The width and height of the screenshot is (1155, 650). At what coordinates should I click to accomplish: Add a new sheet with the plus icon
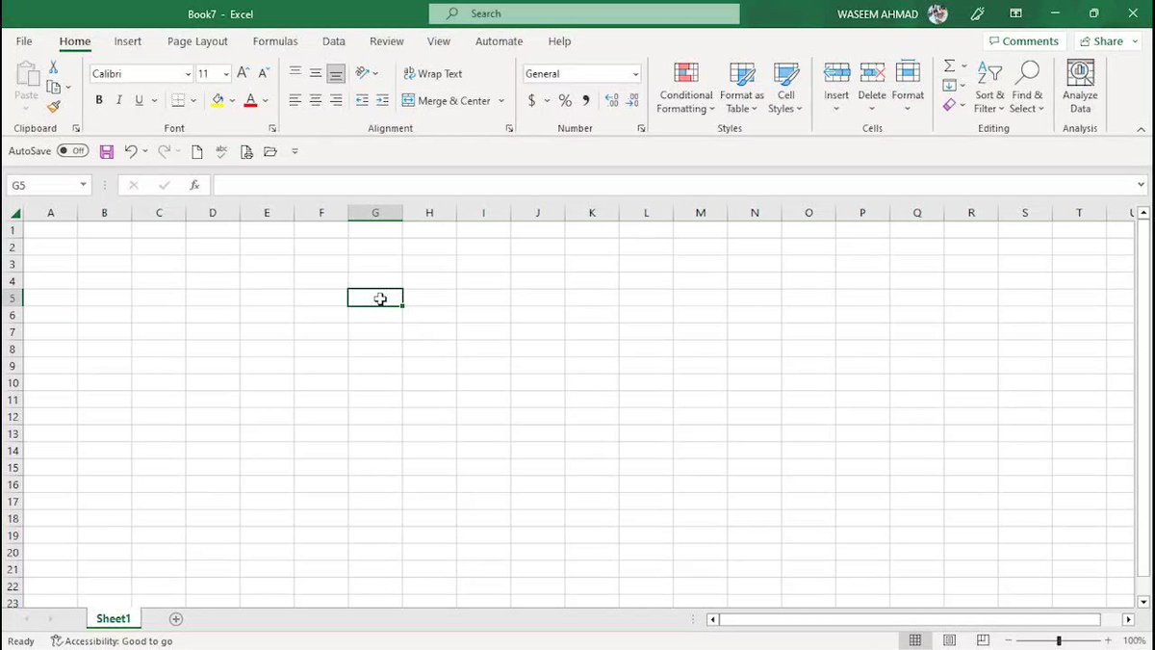[x=176, y=619]
